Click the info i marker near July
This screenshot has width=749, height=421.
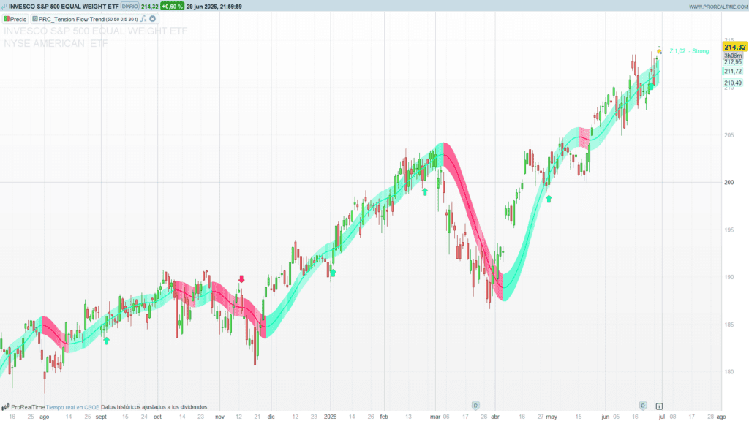659,406
